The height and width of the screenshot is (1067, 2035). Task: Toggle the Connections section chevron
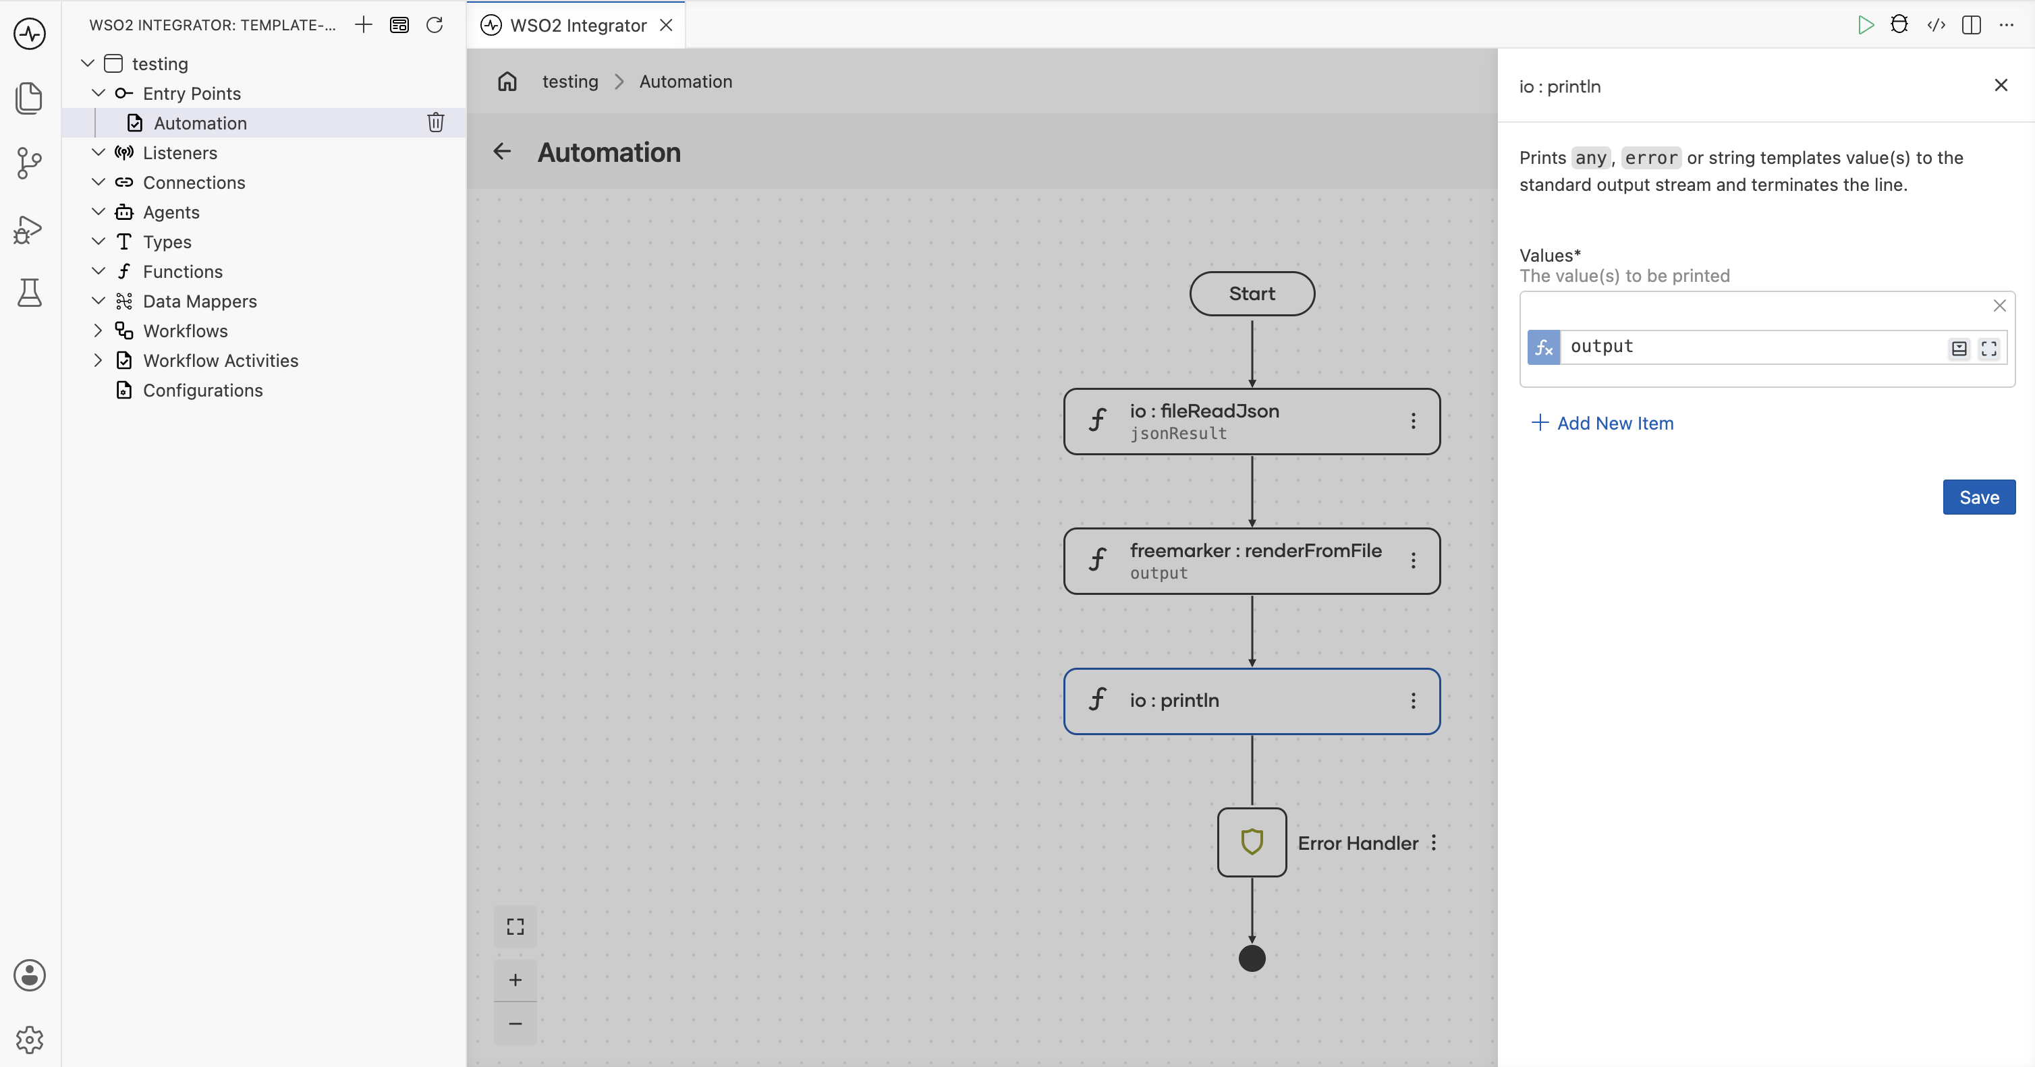(99, 182)
